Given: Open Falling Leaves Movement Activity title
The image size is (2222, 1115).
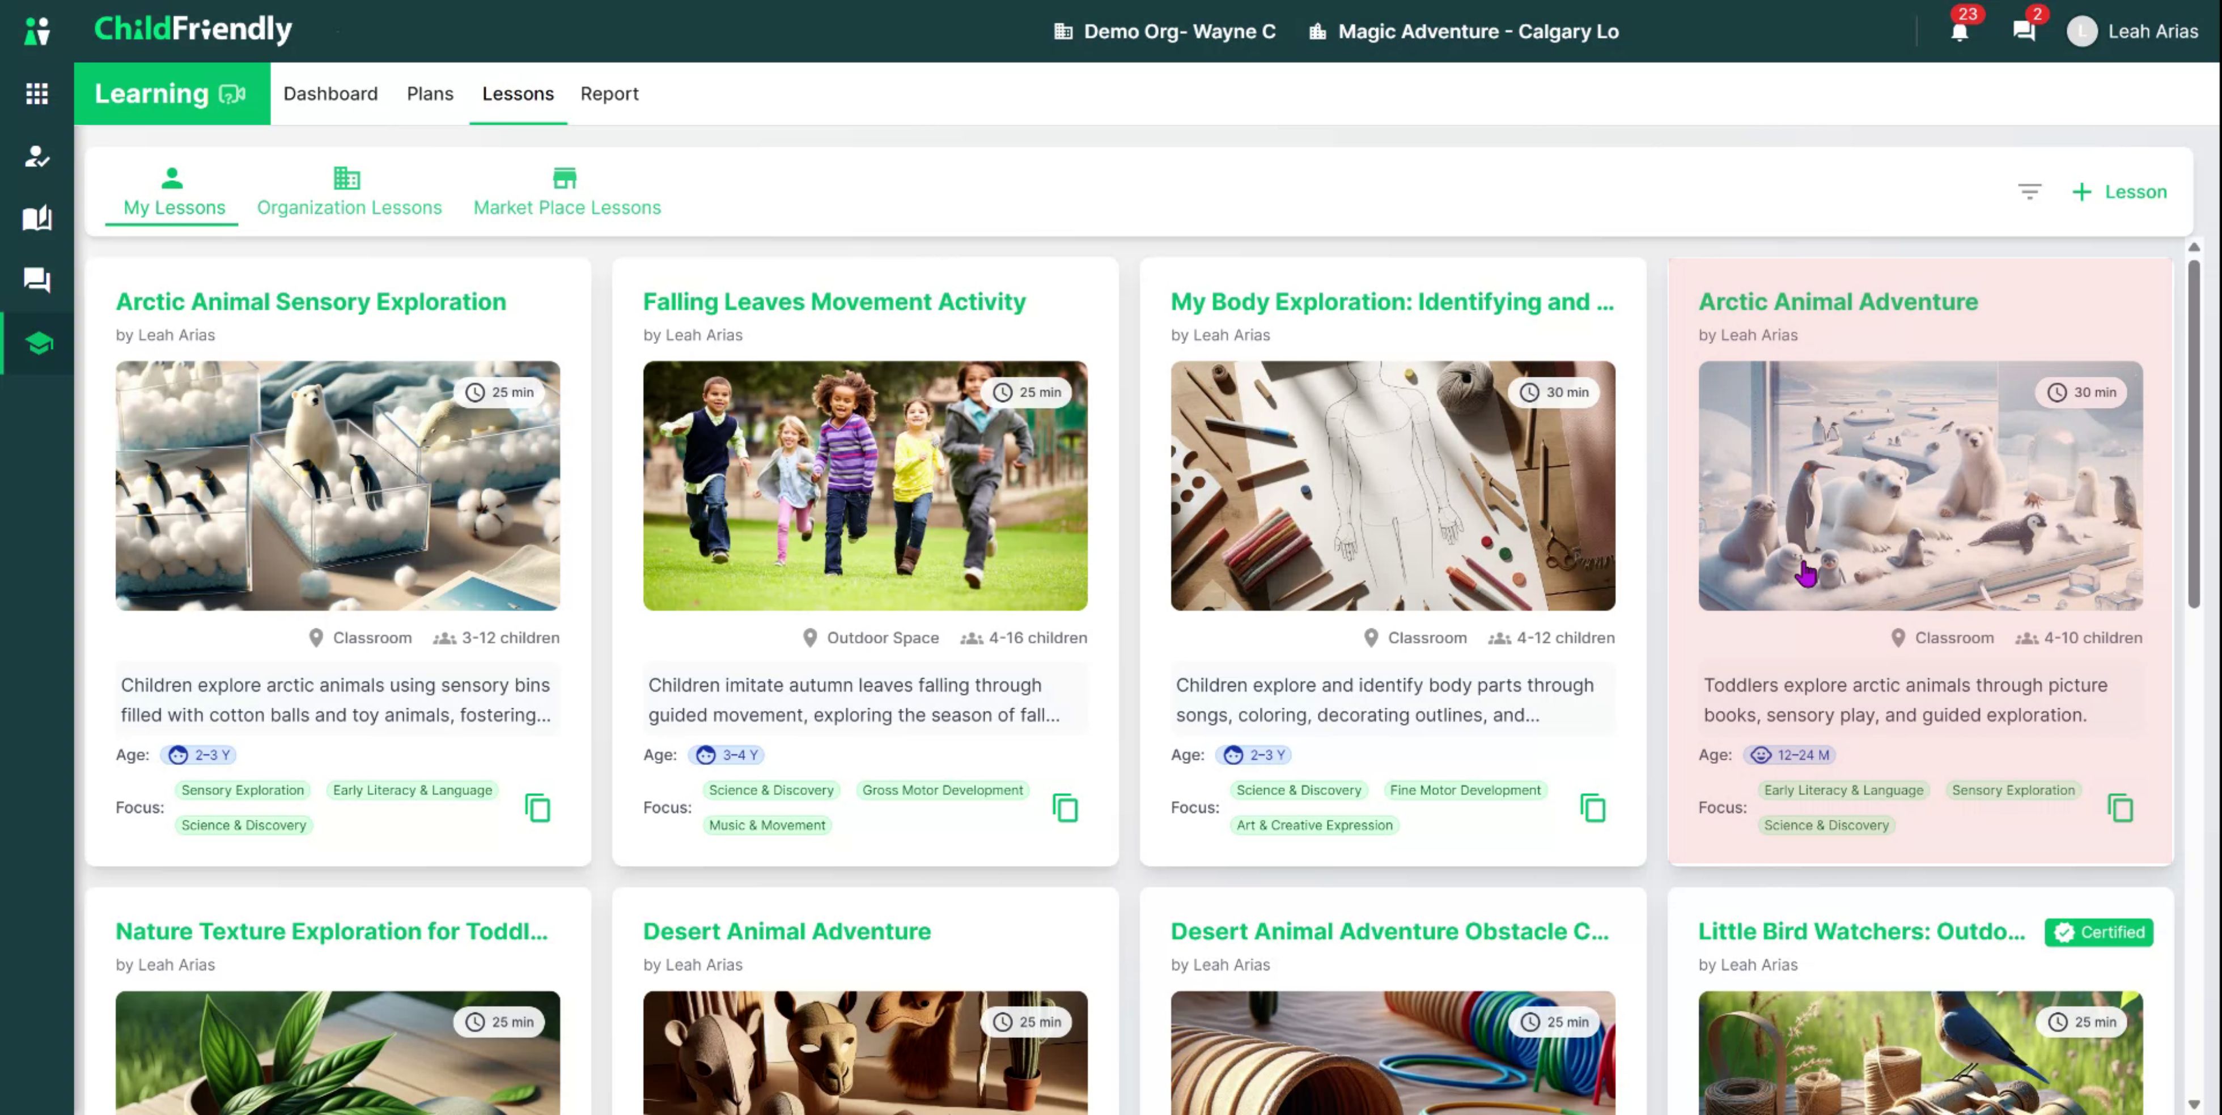Looking at the screenshot, I should (834, 302).
